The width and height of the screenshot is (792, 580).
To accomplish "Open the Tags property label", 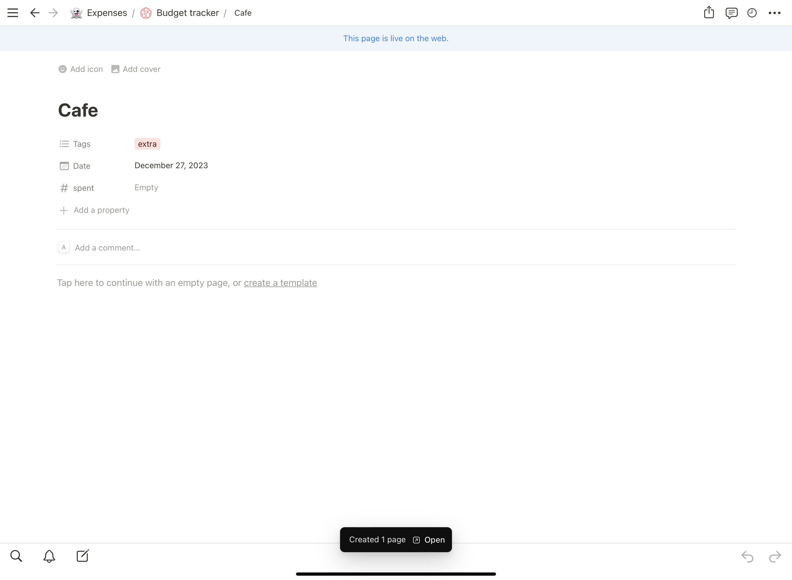I will click(82, 144).
